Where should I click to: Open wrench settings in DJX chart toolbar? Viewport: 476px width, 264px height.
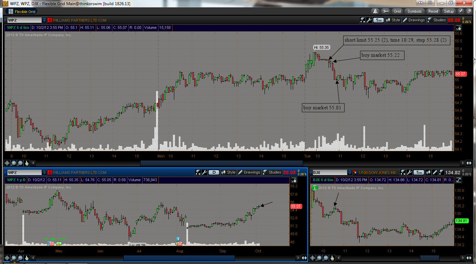pos(410,172)
